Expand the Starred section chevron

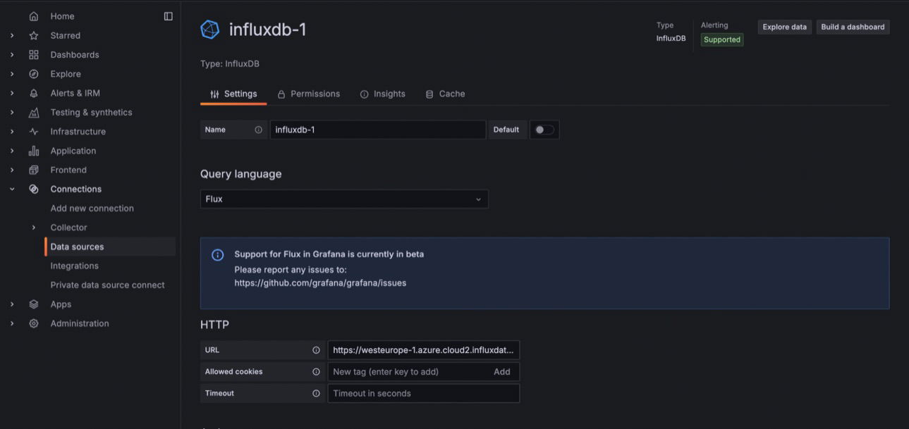coord(12,35)
